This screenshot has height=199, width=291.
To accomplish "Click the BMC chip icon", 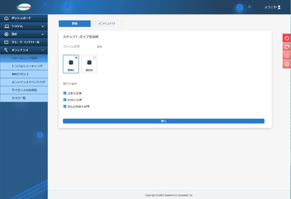I will (71, 62).
